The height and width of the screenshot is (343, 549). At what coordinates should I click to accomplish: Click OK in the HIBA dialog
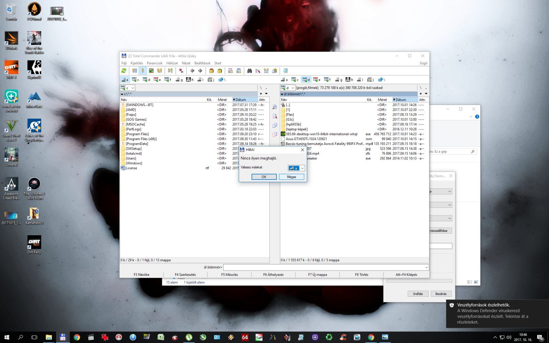[264, 177]
